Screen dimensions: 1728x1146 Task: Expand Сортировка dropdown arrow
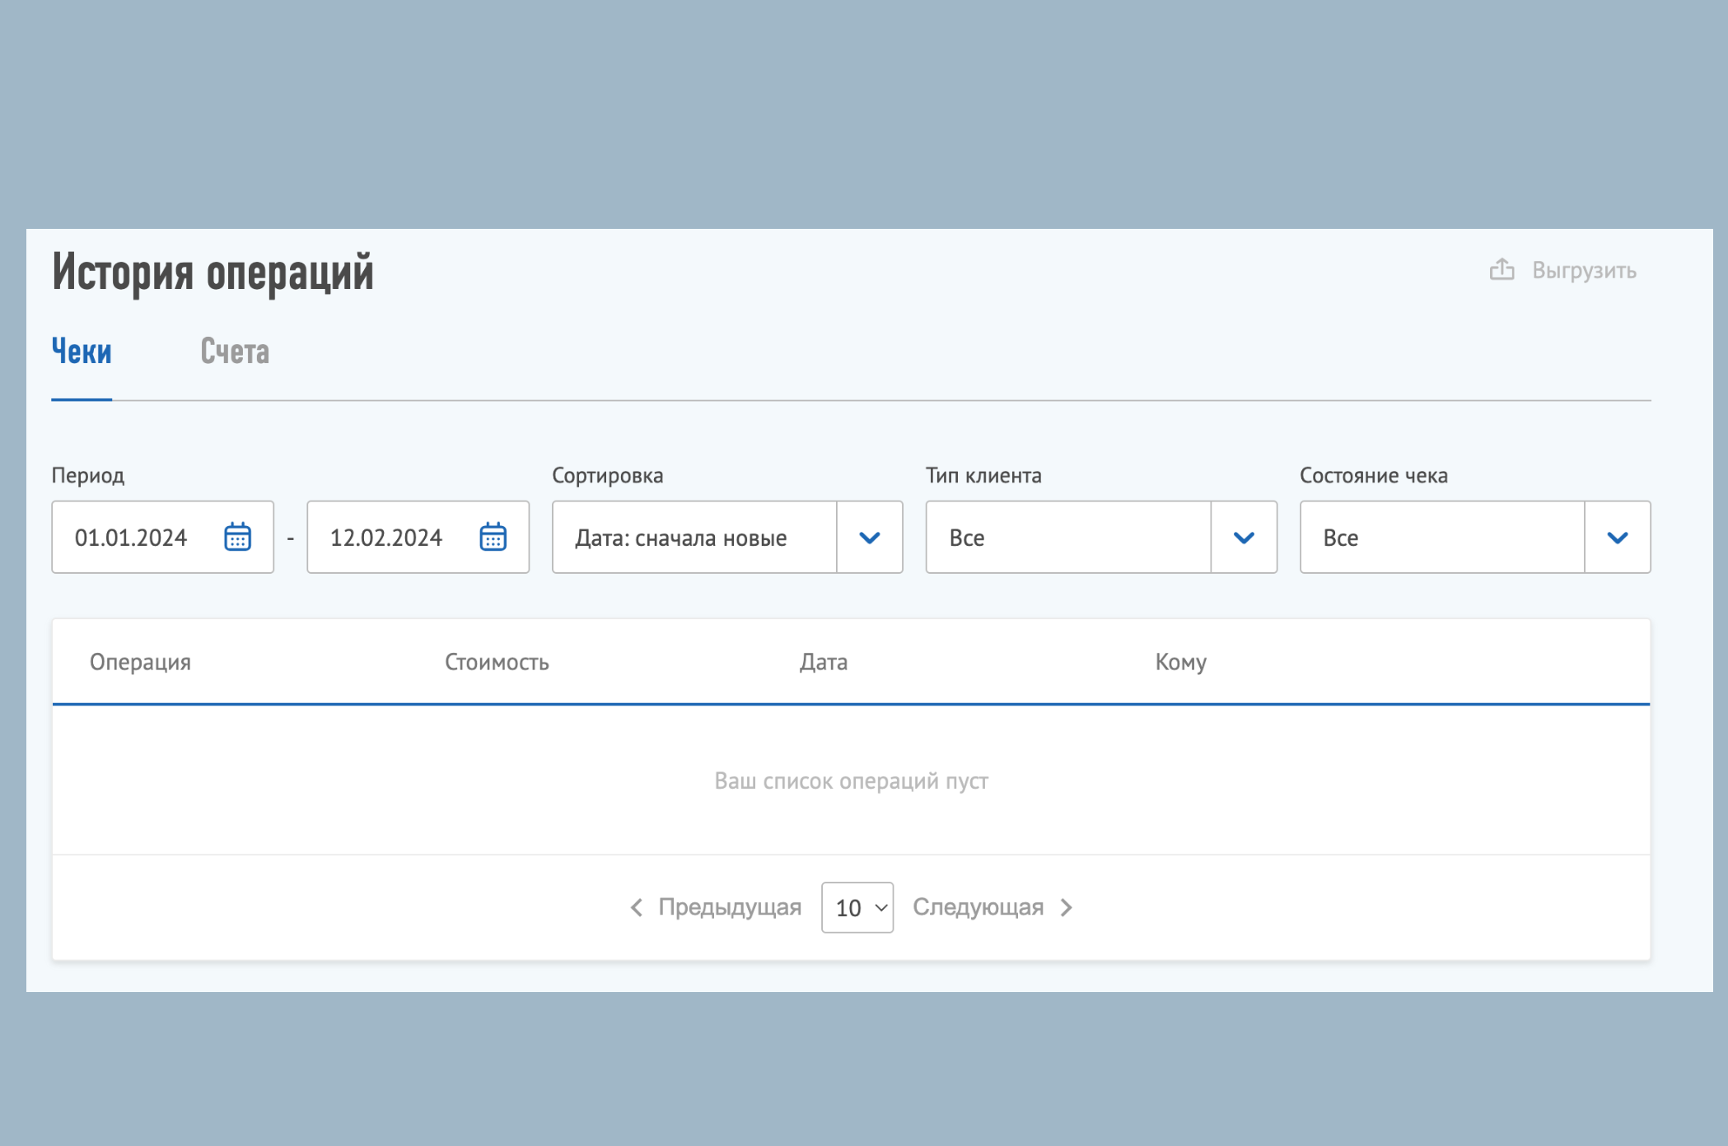click(x=870, y=538)
